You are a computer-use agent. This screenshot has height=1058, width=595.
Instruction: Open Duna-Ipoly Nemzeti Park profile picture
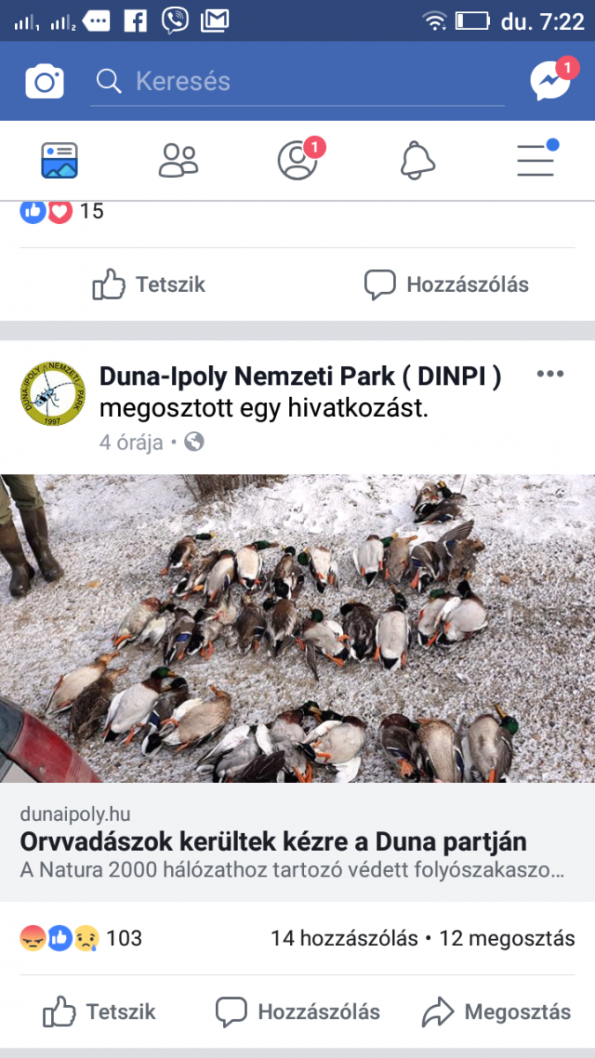pos(52,393)
